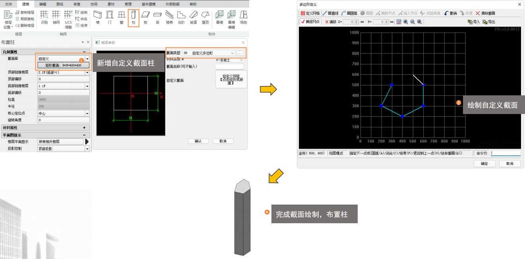
Task: Select the 板 slab component tool
Action: (145, 17)
